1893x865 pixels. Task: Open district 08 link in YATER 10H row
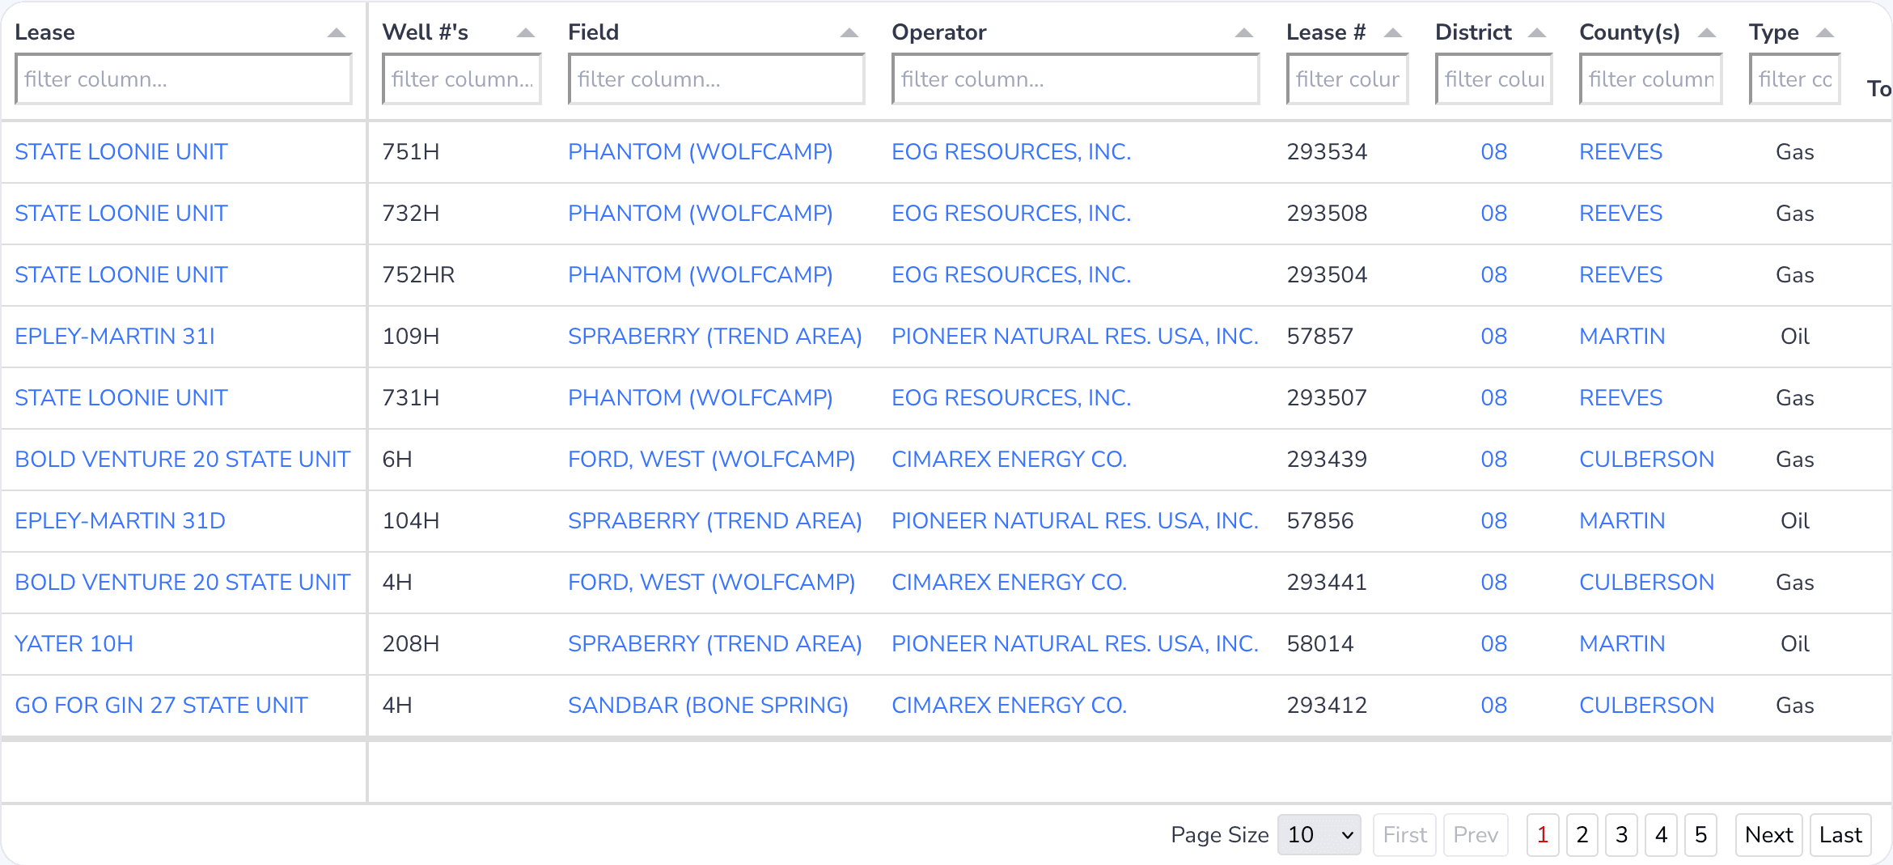point(1494,643)
